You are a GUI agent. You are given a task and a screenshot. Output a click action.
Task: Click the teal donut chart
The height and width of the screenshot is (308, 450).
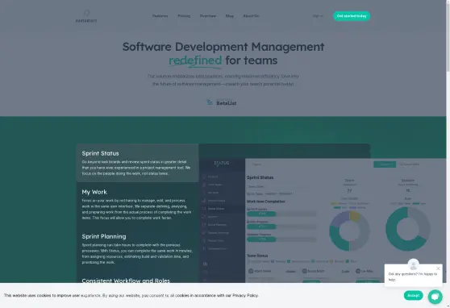pyautogui.click(x=407, y=229)
